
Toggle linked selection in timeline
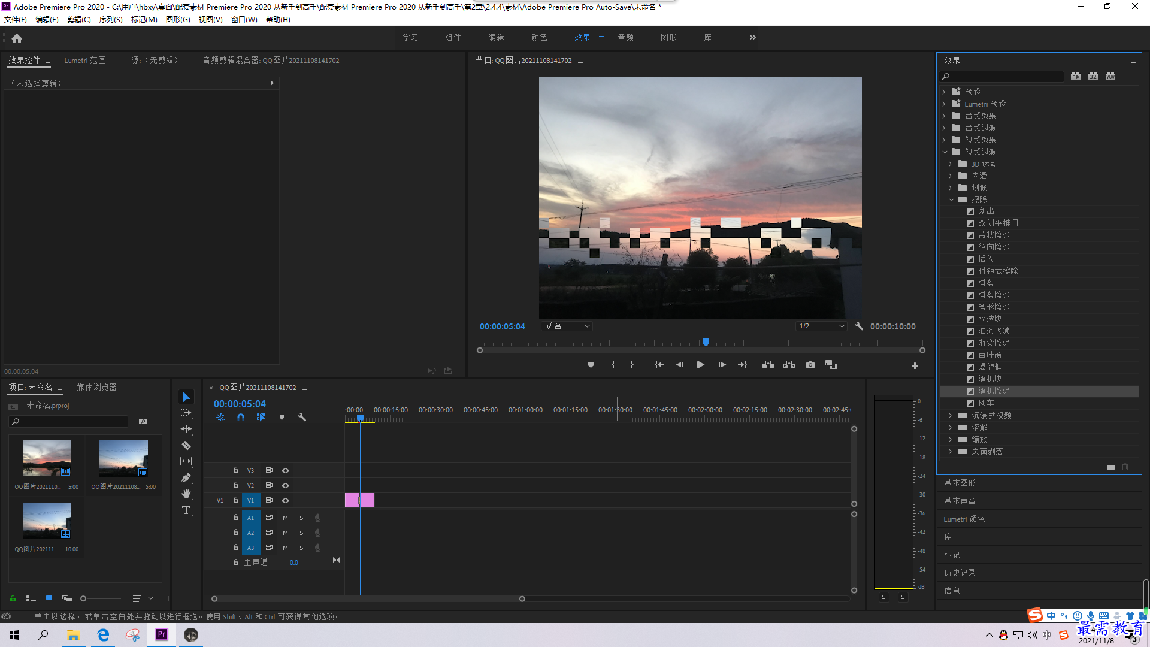pos(261,417)
